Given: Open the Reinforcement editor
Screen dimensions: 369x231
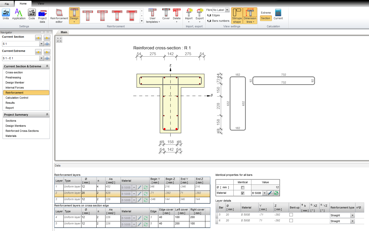Looking at the screenshot, I should click(x=59, y=16).
